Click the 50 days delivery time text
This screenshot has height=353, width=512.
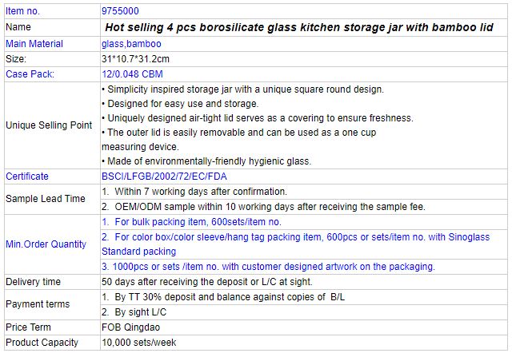point(207,282)
